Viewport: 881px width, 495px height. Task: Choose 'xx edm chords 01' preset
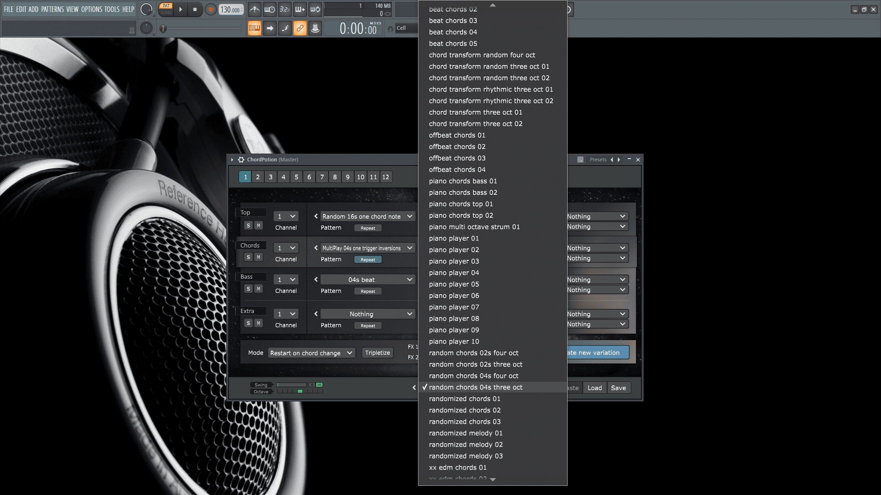point(493,467)
